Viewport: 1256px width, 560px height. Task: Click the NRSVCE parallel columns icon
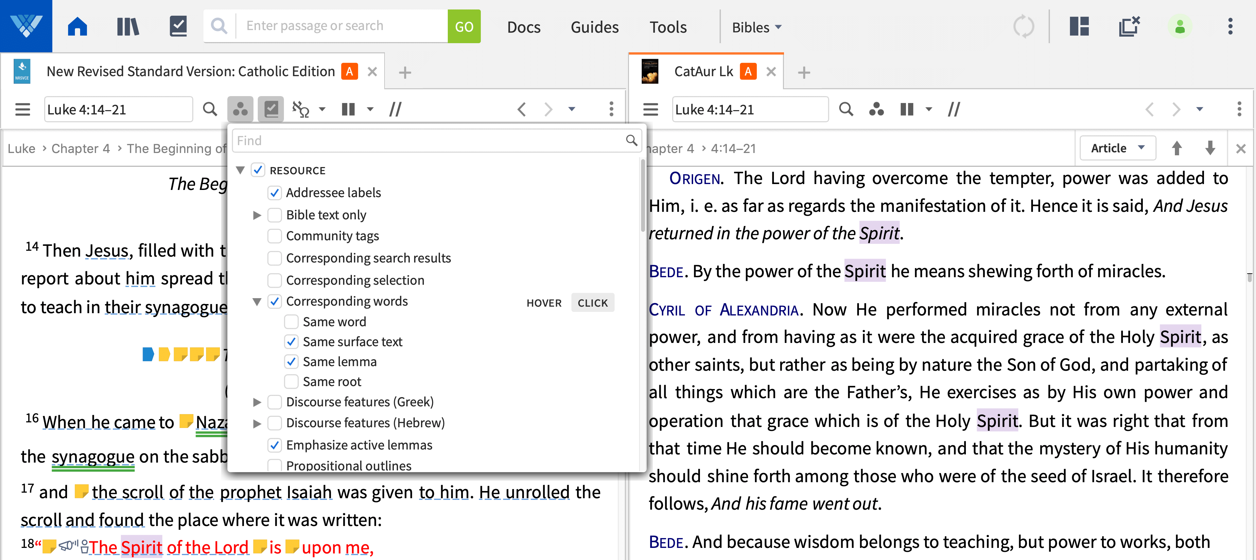(348, 109)
